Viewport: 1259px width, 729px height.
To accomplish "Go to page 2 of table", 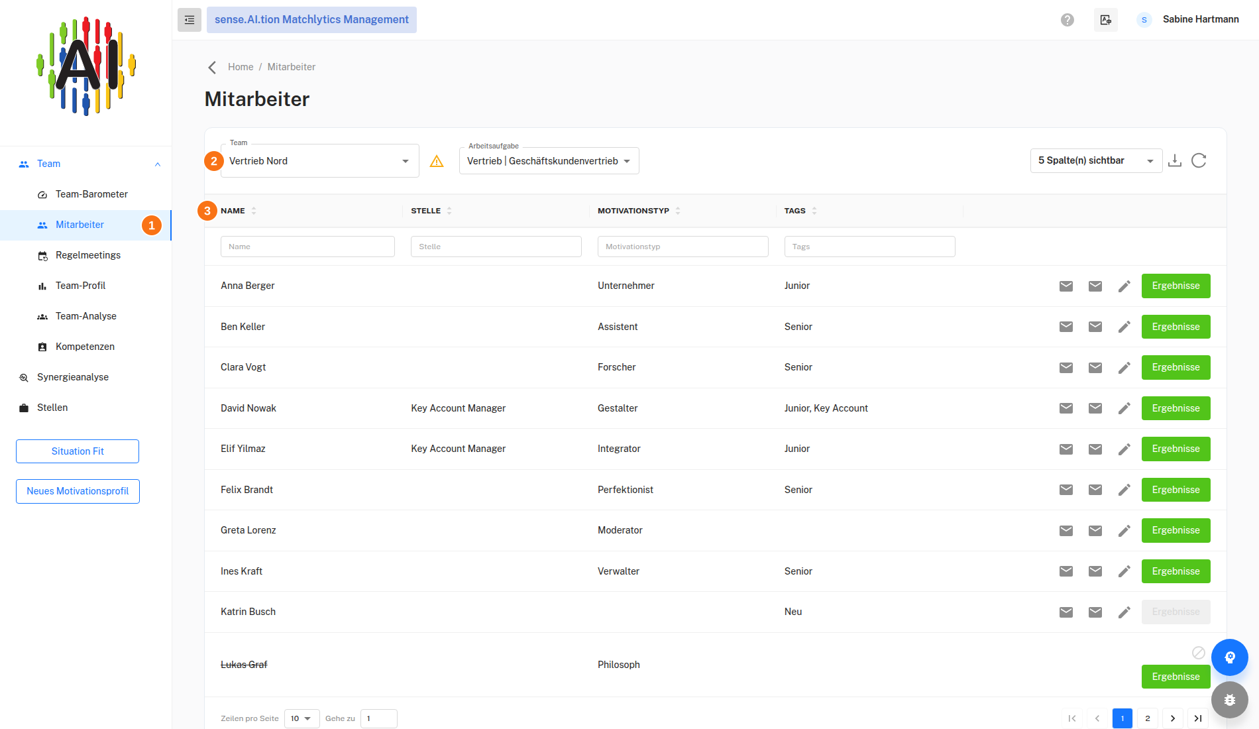I will click(1148, 718).
